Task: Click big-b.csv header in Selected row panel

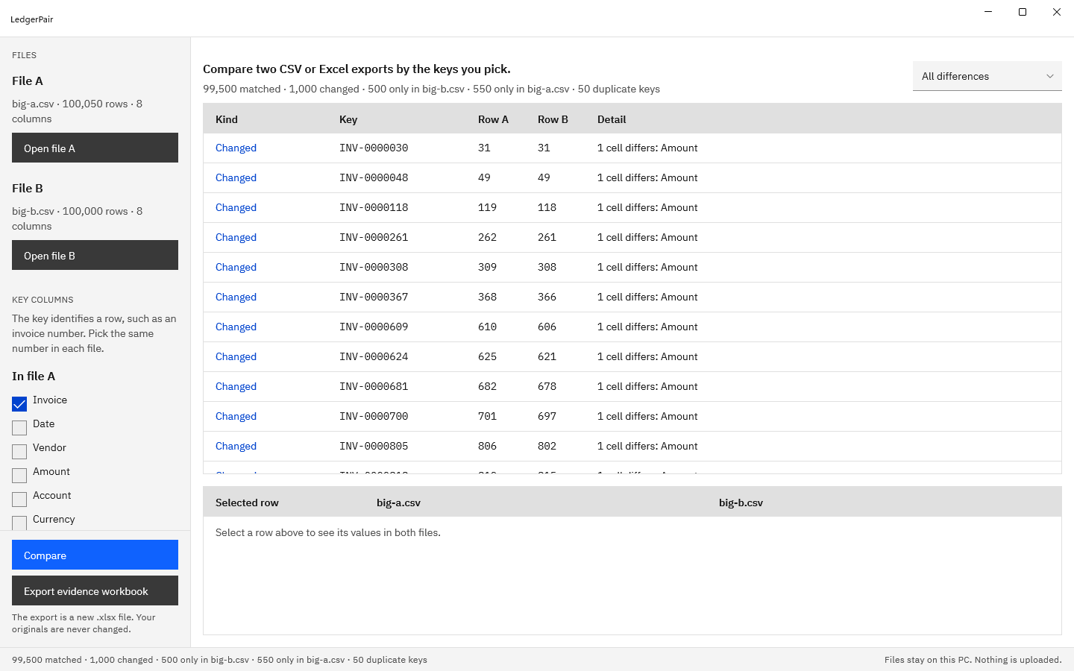Action: 741,503
